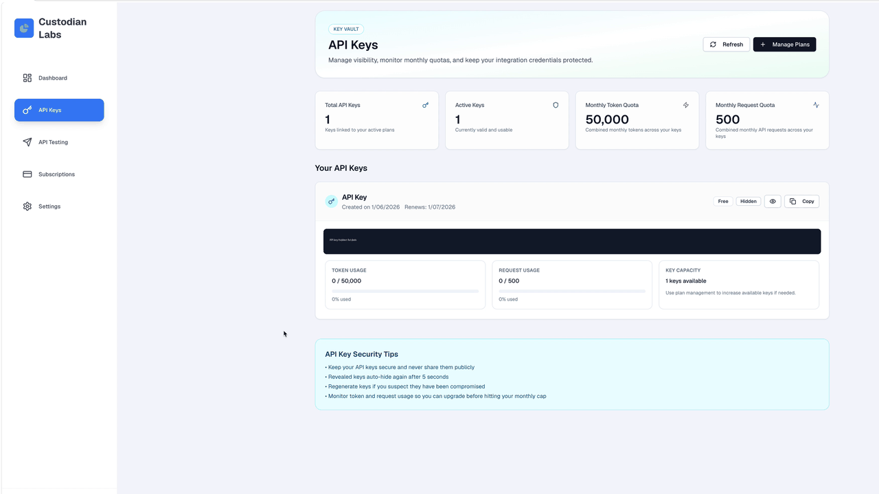
Task: Click 'Revealed keys auto-hide again after 5 seconds' tip
Action: [387, 377]
